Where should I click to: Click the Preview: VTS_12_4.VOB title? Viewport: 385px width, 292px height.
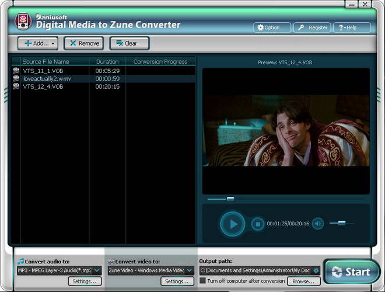pyautogui.click(x=285, y=62)
